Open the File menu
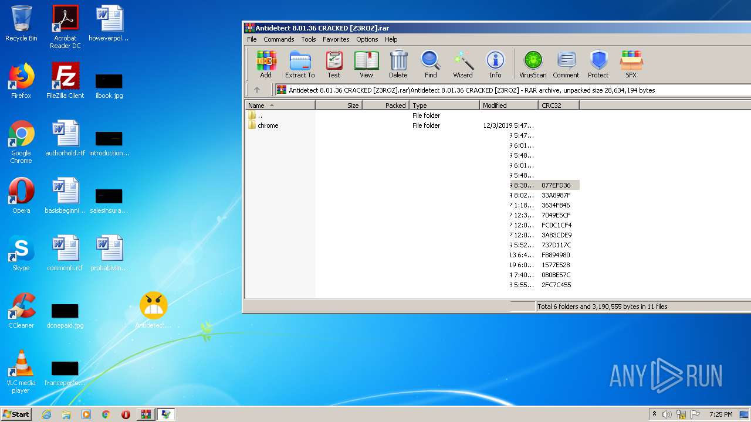Image resolution: width=751 pixels, height=422 pixels. (252, 39)
